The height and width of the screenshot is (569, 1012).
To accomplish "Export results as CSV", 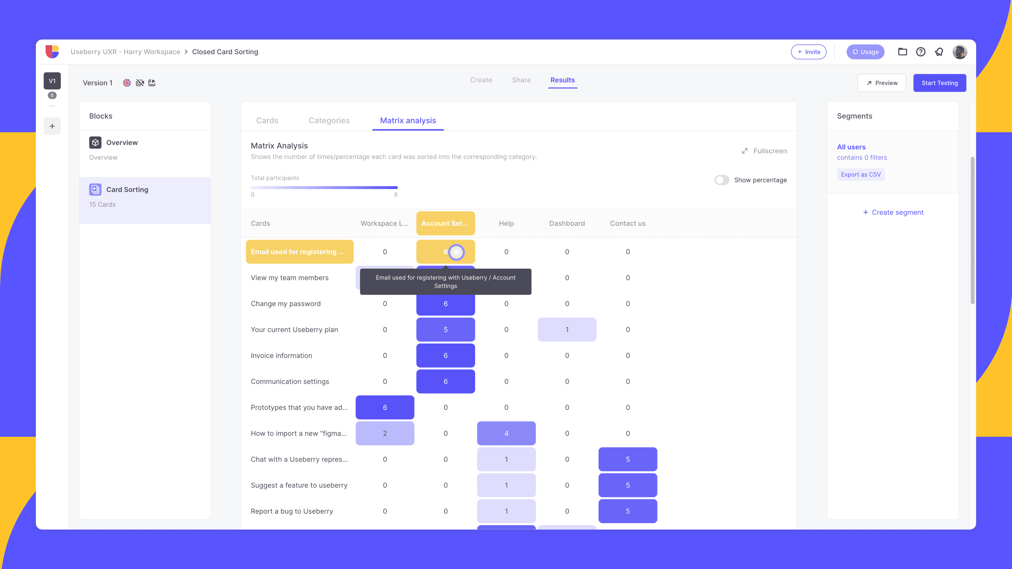I will pos(861,174).
